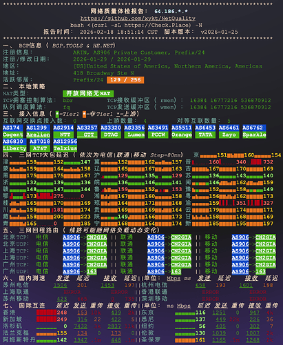Screen dimensions: 283x345
Task: Click the masked IP address 64.186.*.*
Action: [171, 11]
